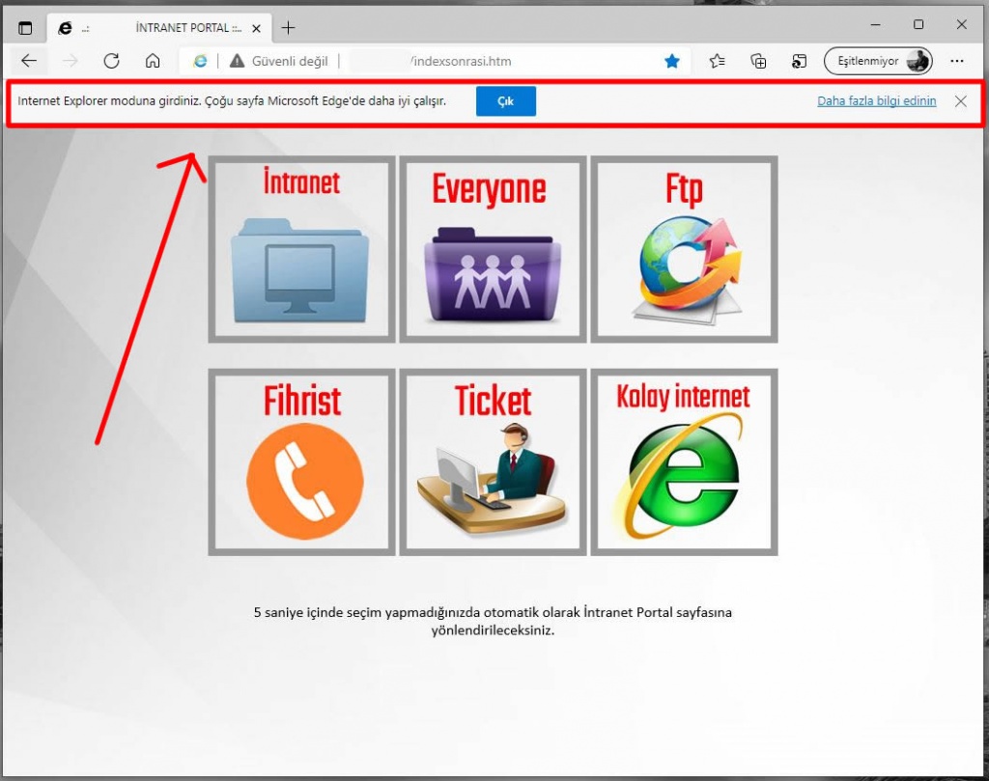This screenshot has height=781, width=989.
Task: Click the blue favorite star icon
Action: (x=672, y=61)
